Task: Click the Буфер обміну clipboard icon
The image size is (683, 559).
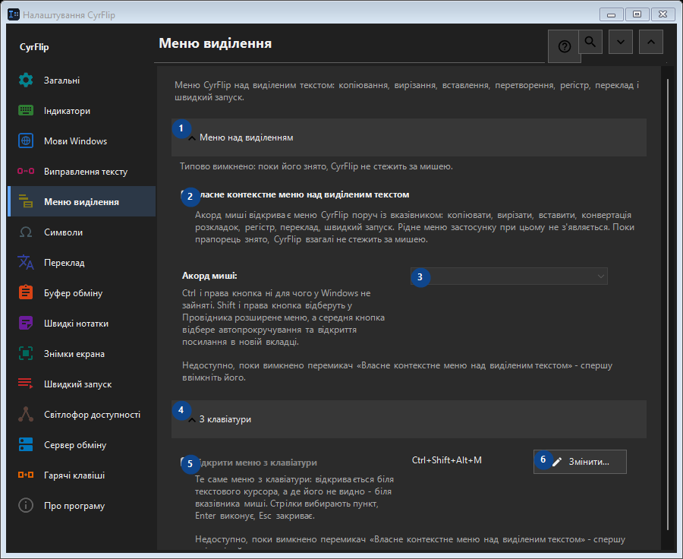Action: click(26, 293)
